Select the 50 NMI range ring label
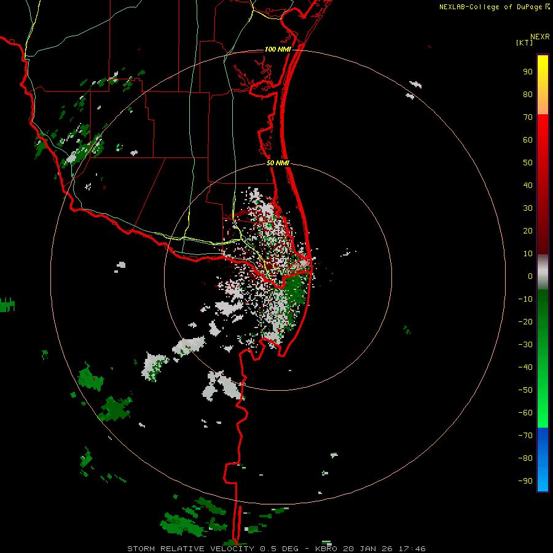This screenshot has height=553, width=553. pyautogui.click(x=278, y=163)
